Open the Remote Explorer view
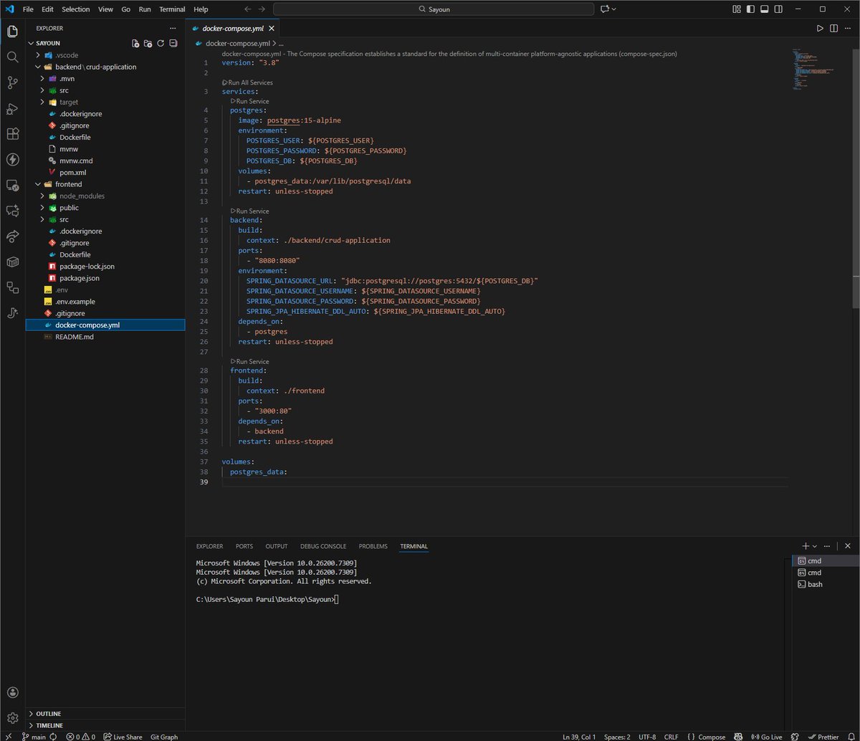860x741 pixels. 12,185
